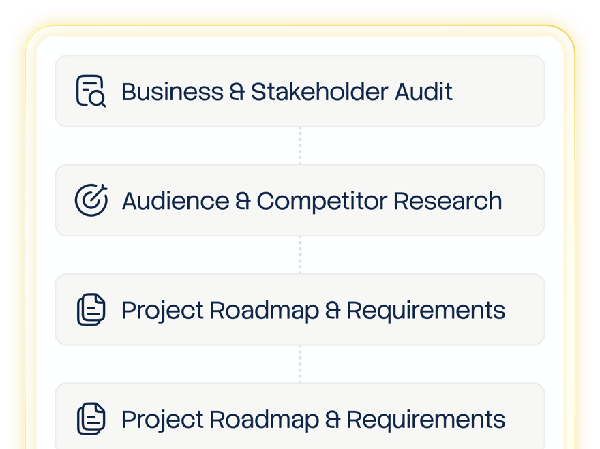Click the document search icon beside Business Audit
This screenshot has width=600, height=449.
pyautogui.click(x=91, y=91)
